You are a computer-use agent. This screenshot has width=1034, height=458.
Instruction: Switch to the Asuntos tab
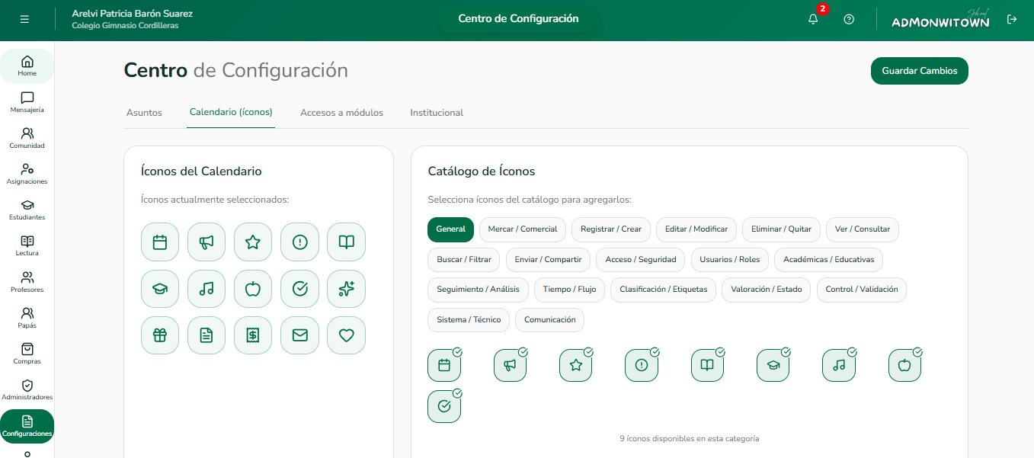[x=144, y=113]
